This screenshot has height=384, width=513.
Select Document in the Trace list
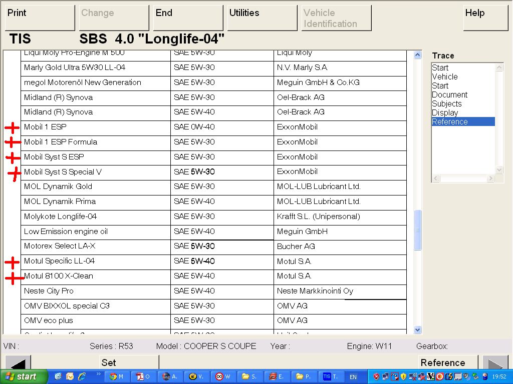[x=449, y=94]
